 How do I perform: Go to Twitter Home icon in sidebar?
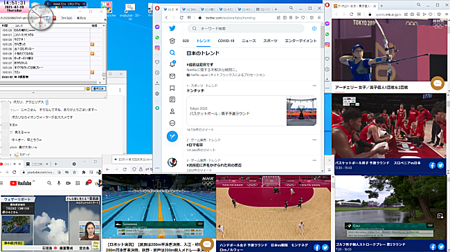pyautogui.click(x=172, y=41)
